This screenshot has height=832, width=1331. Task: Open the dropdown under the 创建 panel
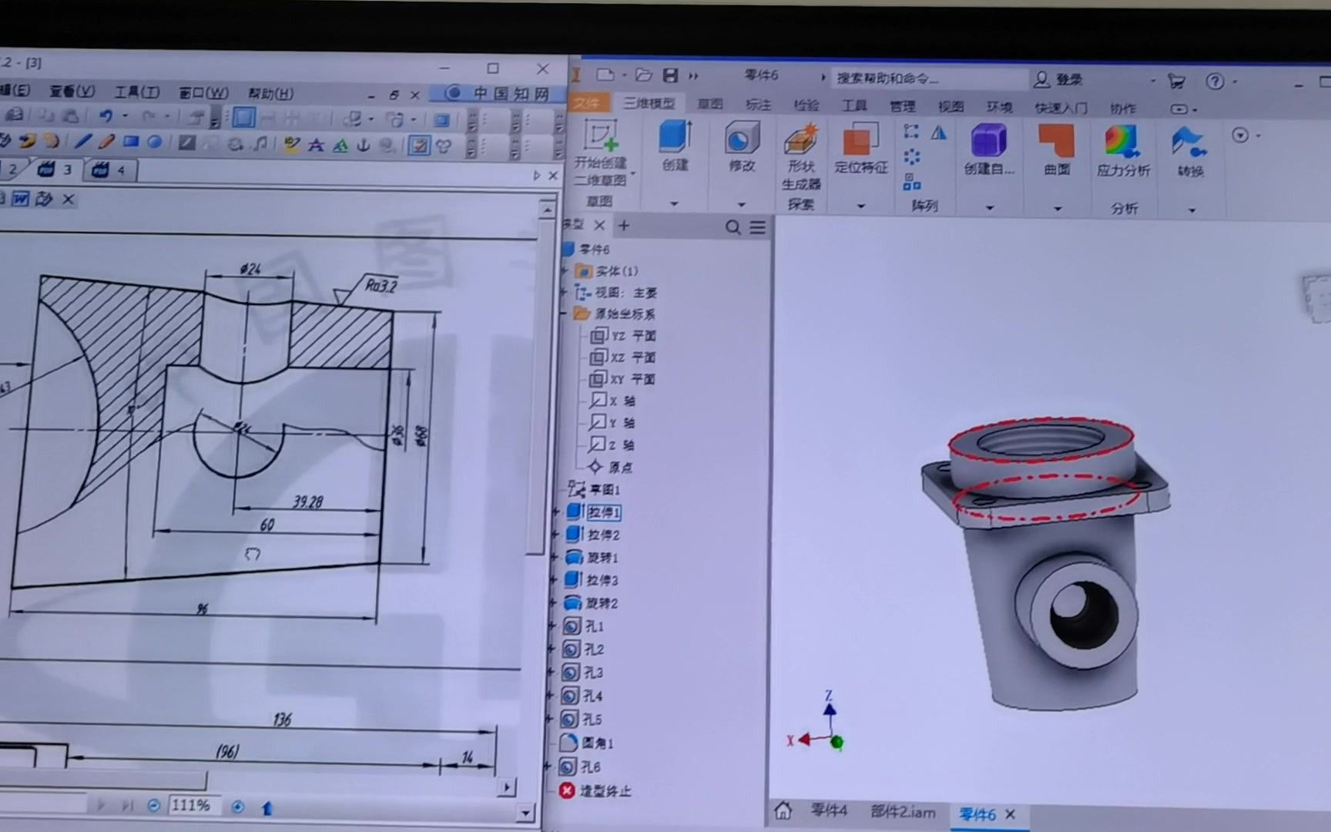tap(674, 204)
